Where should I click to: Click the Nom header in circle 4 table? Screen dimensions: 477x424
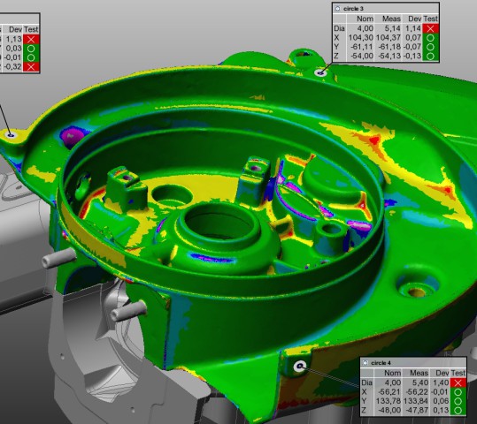pyautogui.click(x=392, y=373)
